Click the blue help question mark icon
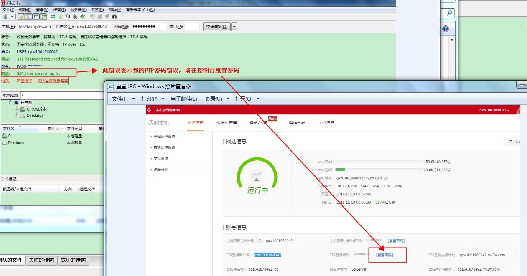The image size is (527, 276). 446,29
